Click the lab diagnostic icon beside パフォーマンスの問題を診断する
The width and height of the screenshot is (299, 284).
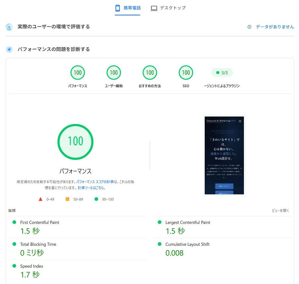[9, 49]
